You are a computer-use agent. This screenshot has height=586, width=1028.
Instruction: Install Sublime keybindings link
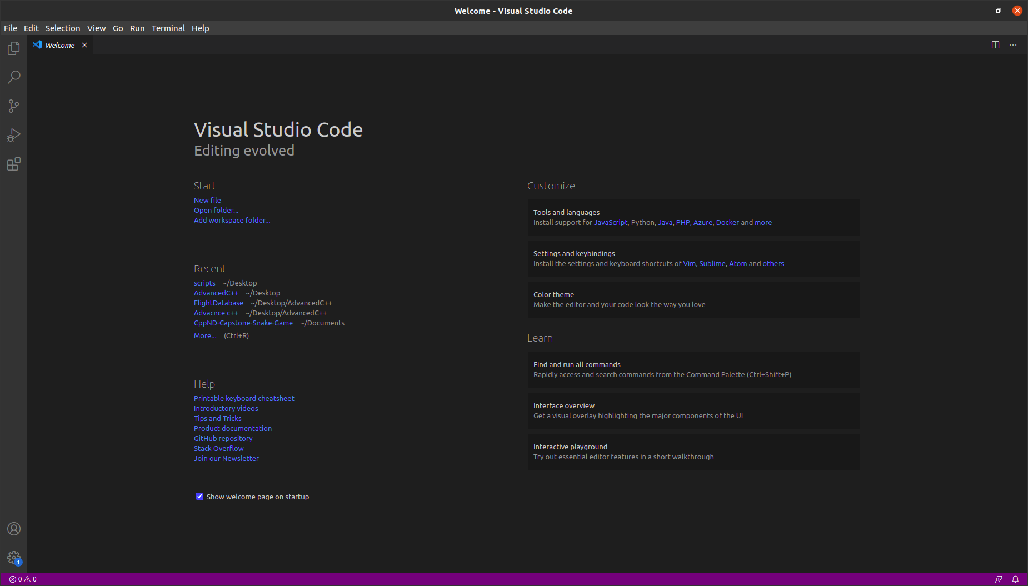tap(712, 263)
